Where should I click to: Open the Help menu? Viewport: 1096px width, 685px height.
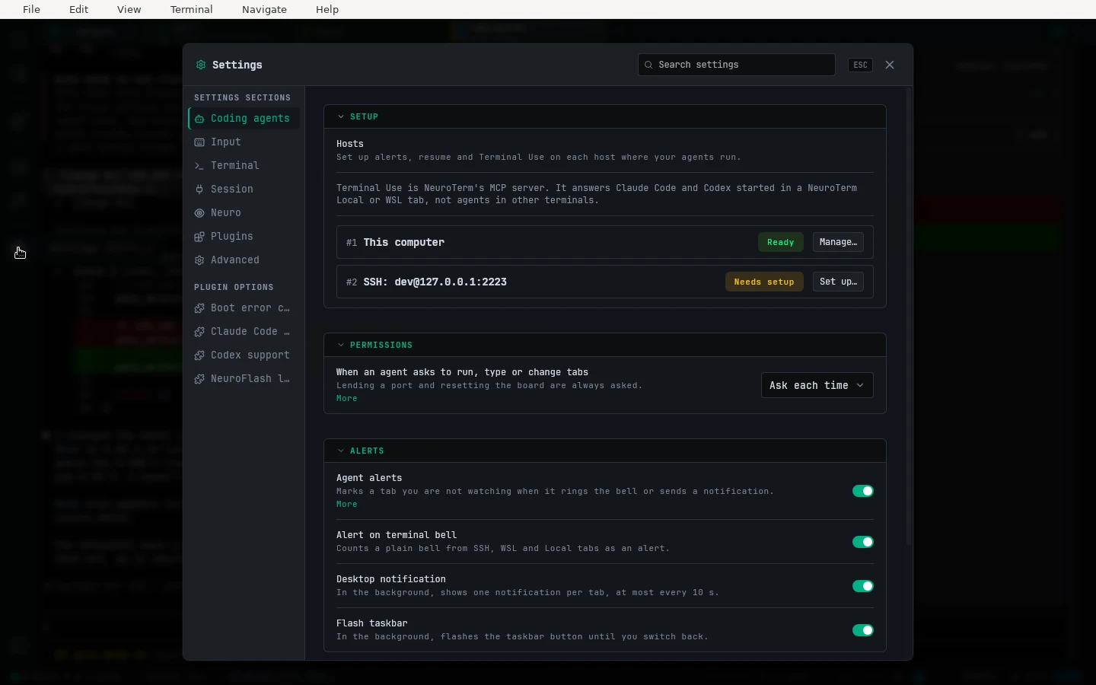pyautogui.click(x=327, y=9)
